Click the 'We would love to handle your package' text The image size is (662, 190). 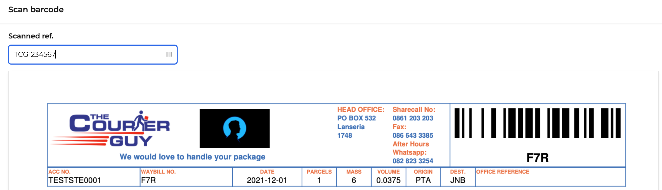pos(192,157)
